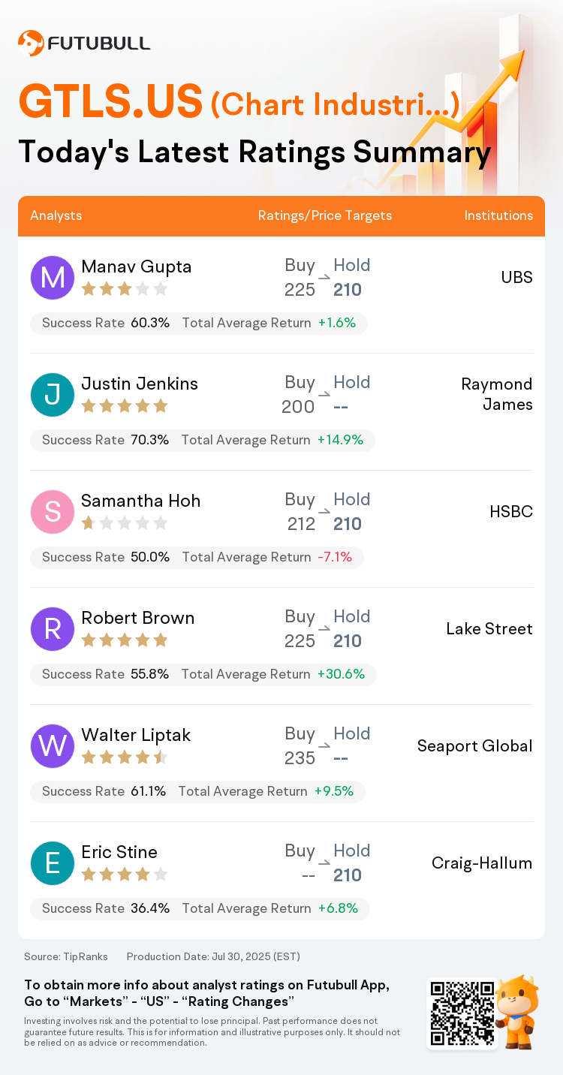Select Samantha Hoh's pink S avatar
The image size is (563, 1075).
pyautogui.click(x=53, y=512)
